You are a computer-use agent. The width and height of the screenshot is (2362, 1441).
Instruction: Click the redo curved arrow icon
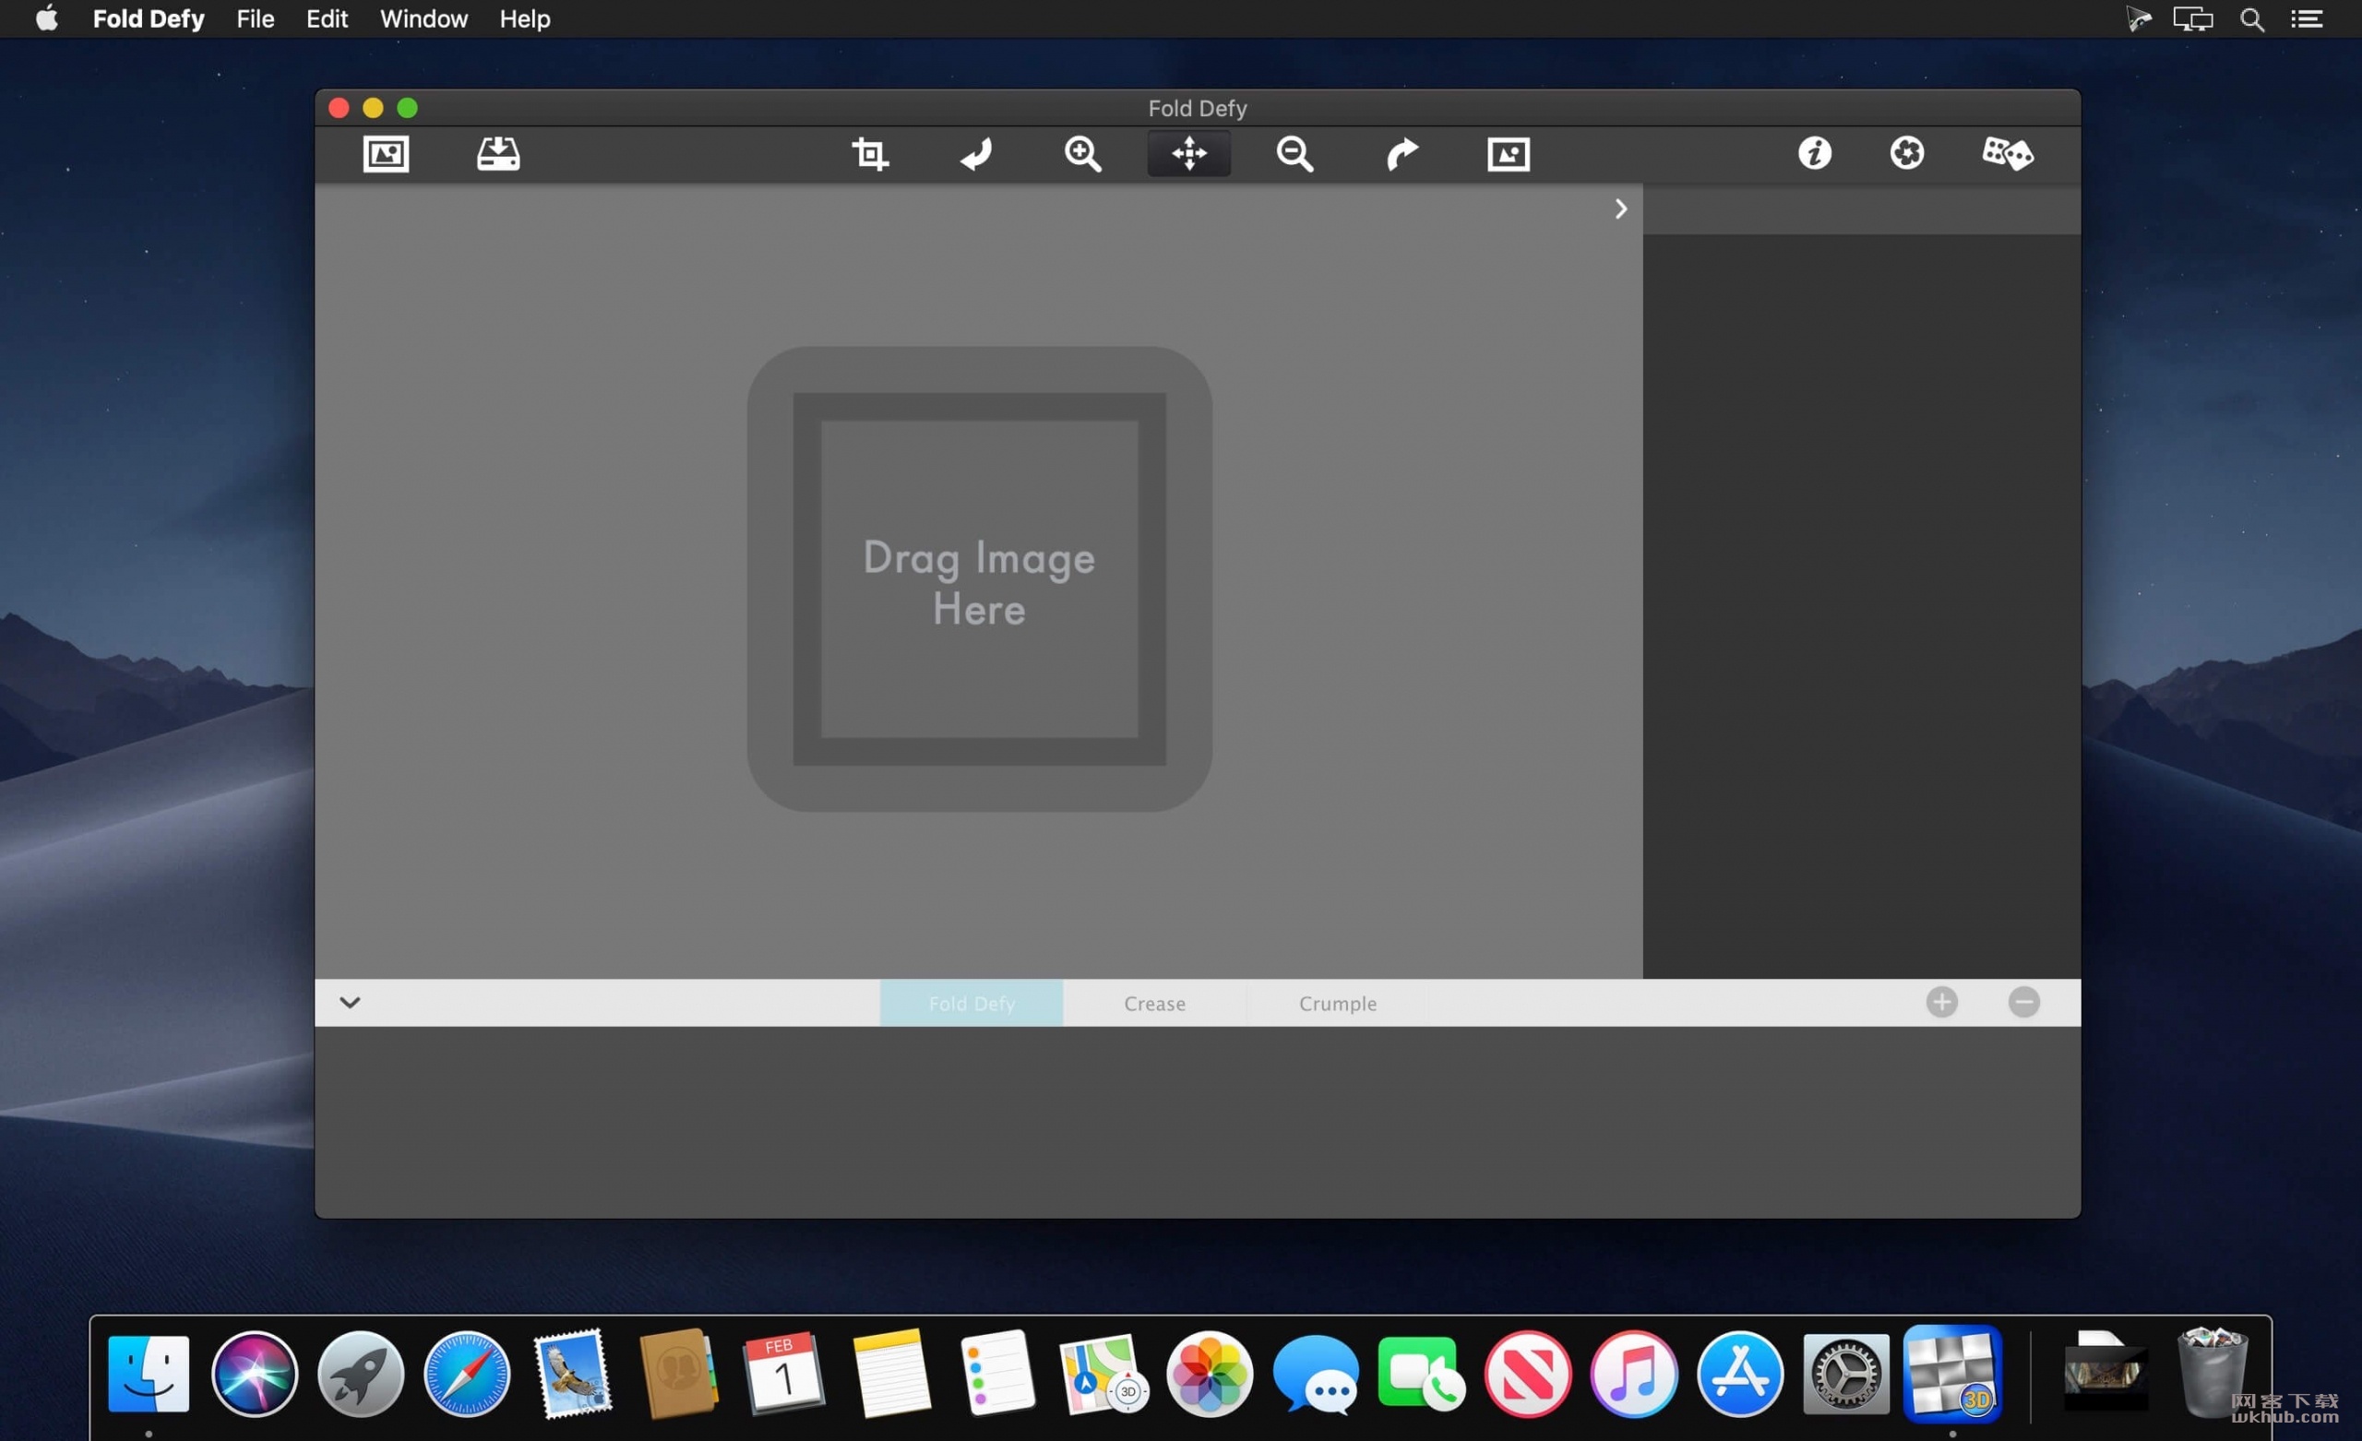click(x=1402, y=153)
